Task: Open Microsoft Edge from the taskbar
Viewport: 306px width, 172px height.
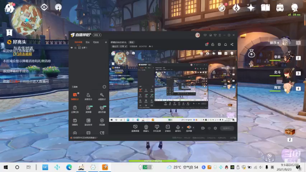Action: tap(69, 167)
